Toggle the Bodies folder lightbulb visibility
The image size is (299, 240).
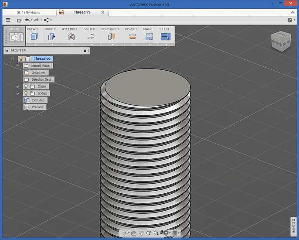pos(26,93)
